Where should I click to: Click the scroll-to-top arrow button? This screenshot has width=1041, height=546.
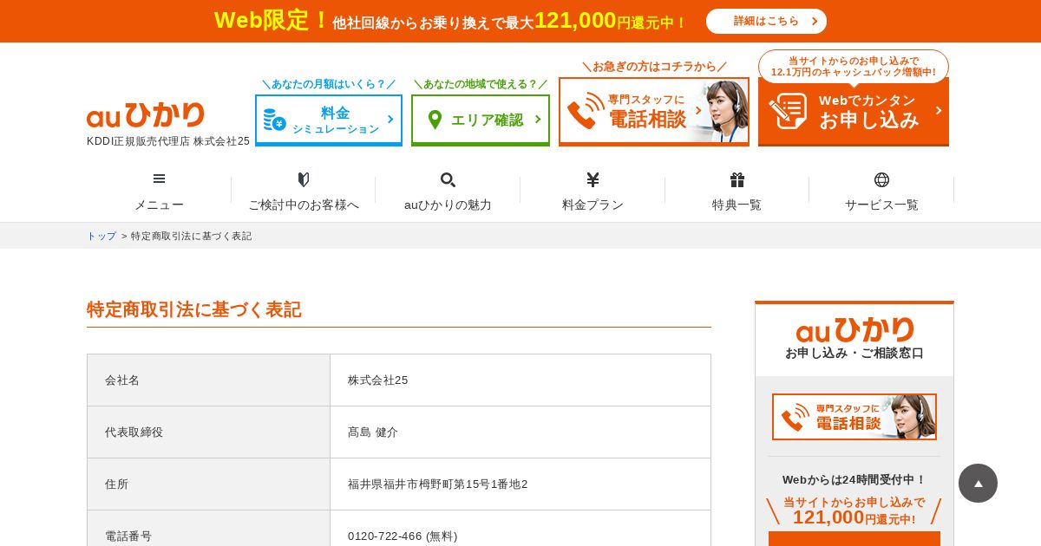(978, 483)
